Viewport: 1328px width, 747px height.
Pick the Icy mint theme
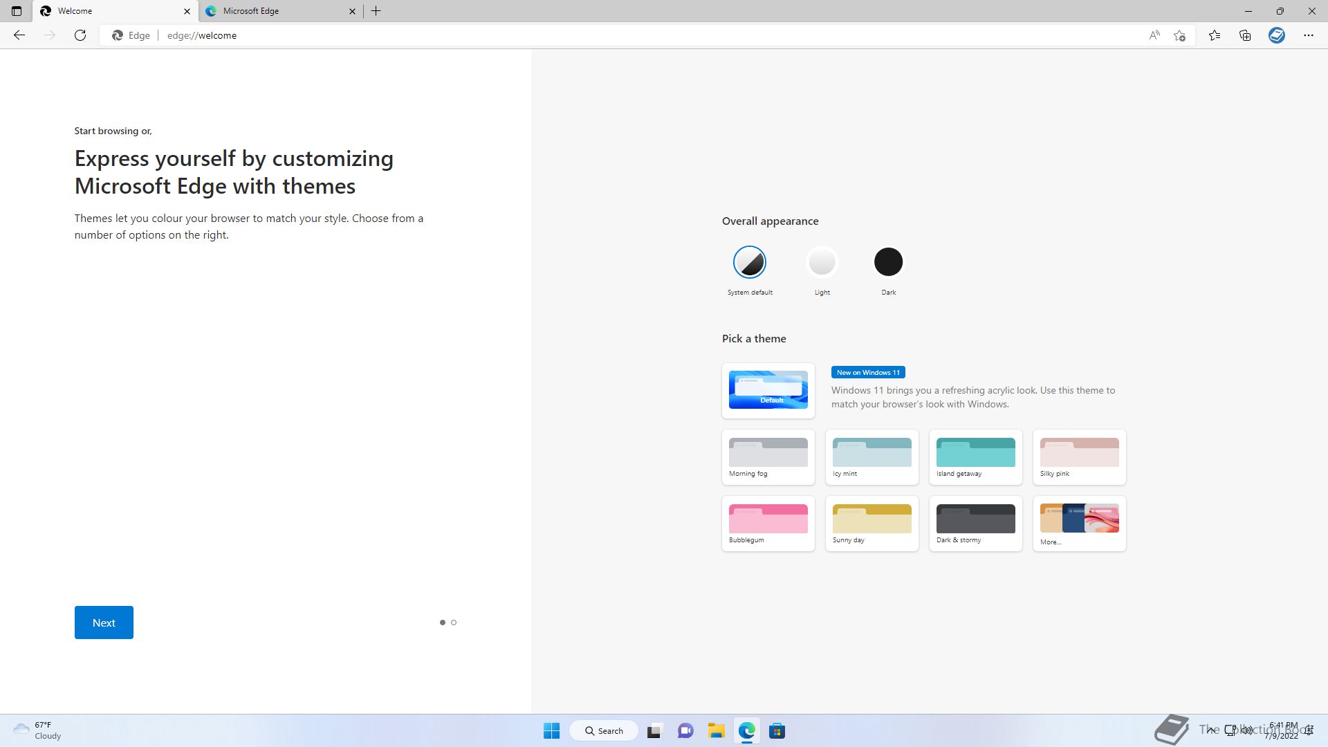[x=872, y=457]
